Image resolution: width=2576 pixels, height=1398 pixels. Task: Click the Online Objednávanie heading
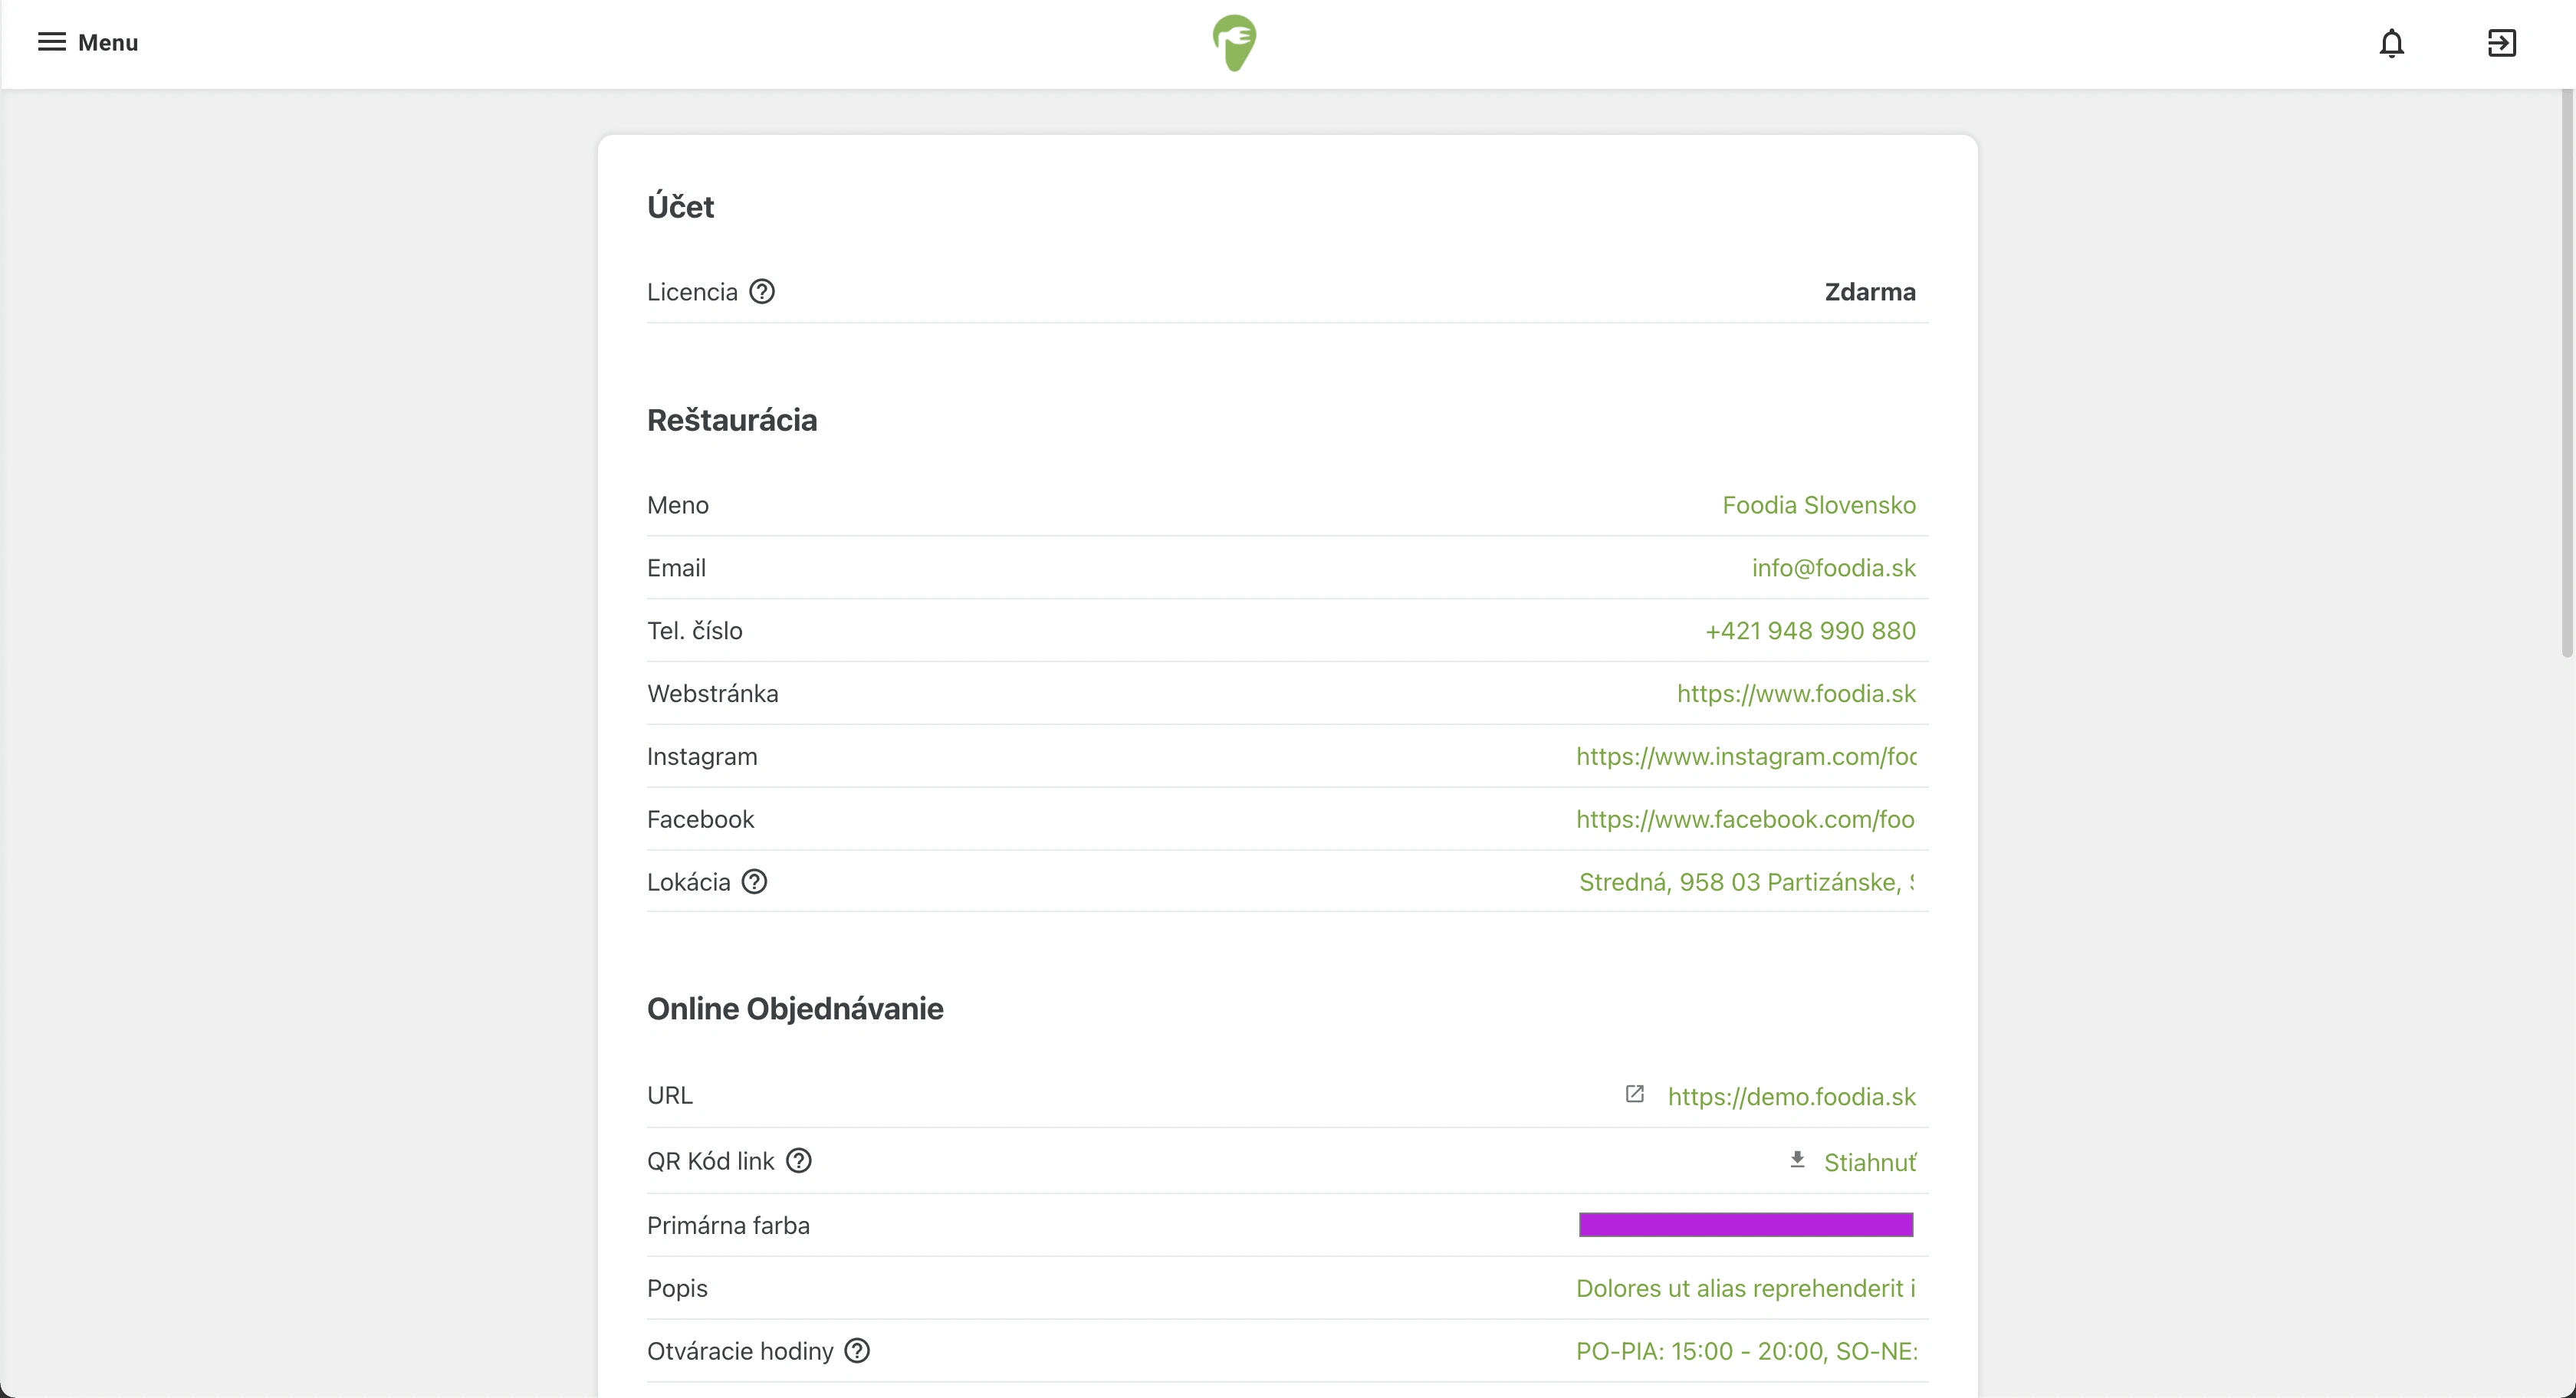point(795,1009)
